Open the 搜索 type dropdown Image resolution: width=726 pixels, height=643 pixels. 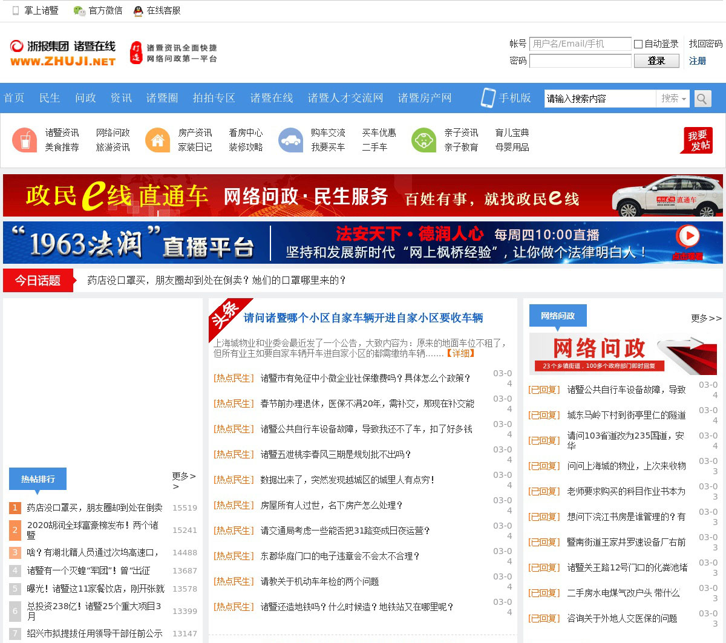pos(673,99)
